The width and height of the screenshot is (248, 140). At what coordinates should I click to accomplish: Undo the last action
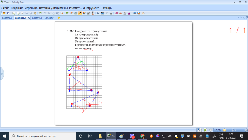[x=40, y=13]
